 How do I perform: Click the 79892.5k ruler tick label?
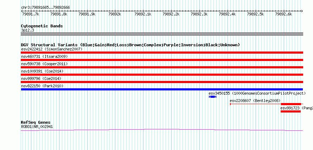tap(256, 14)
